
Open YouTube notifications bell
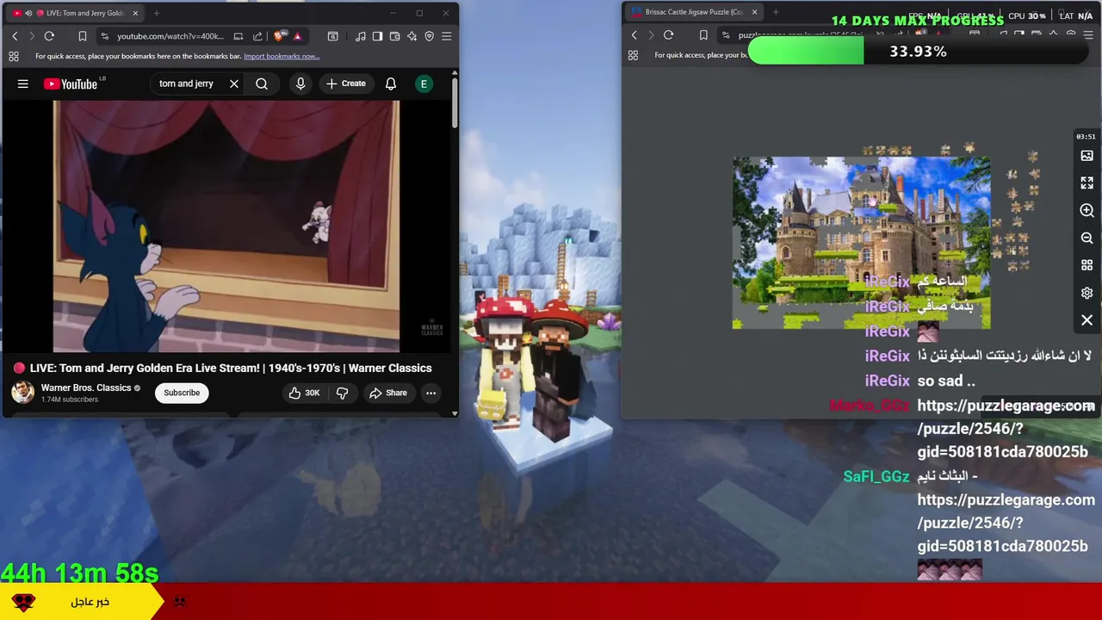(391, 84)
